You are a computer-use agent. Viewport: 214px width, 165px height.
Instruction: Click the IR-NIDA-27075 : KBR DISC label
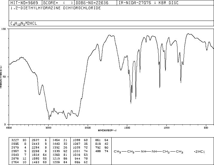click(x=148, y=3)
